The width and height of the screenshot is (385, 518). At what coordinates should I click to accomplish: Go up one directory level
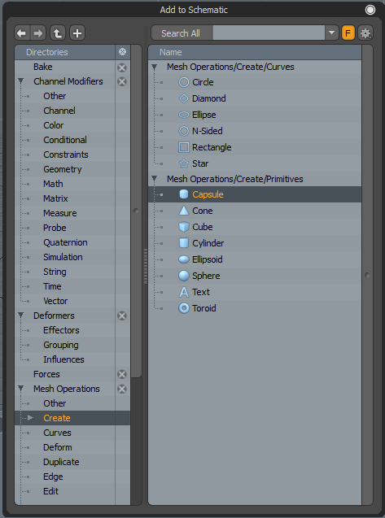pyautogui.click(x=58, y=33)
